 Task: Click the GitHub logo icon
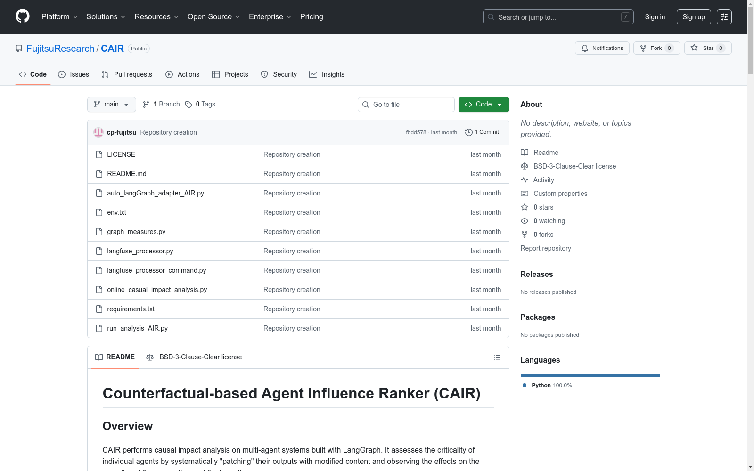click(23, 16)
